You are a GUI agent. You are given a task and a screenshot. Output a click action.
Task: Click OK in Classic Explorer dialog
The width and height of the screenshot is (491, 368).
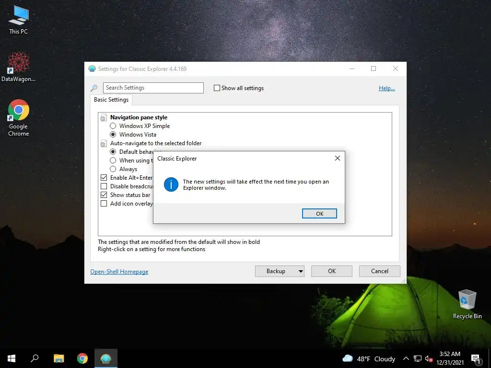(x=319, y=213)
